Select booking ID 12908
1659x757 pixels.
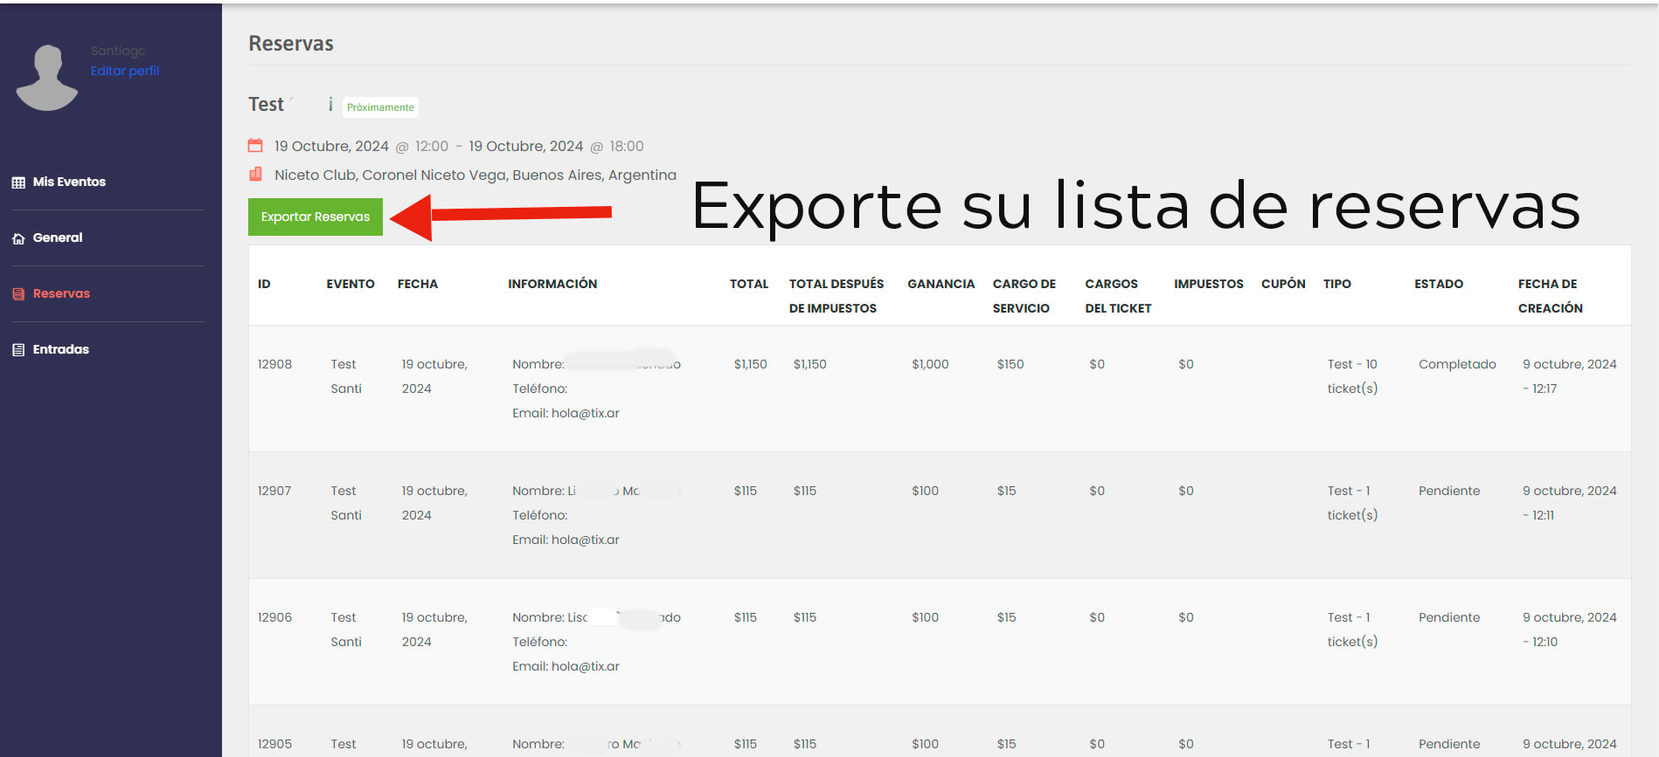tap(274, 364)
